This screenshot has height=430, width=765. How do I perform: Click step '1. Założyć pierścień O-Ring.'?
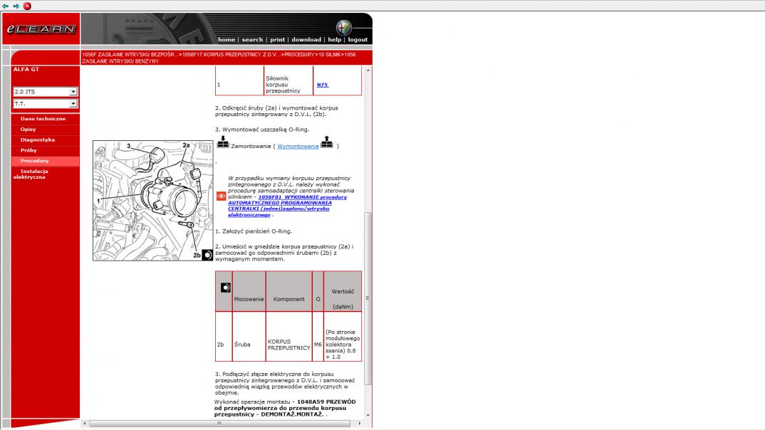coord(254,231)
